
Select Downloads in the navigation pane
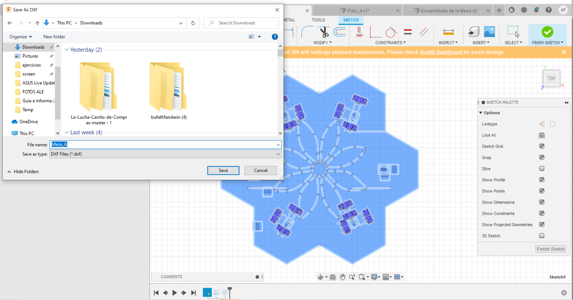[33, 47]
